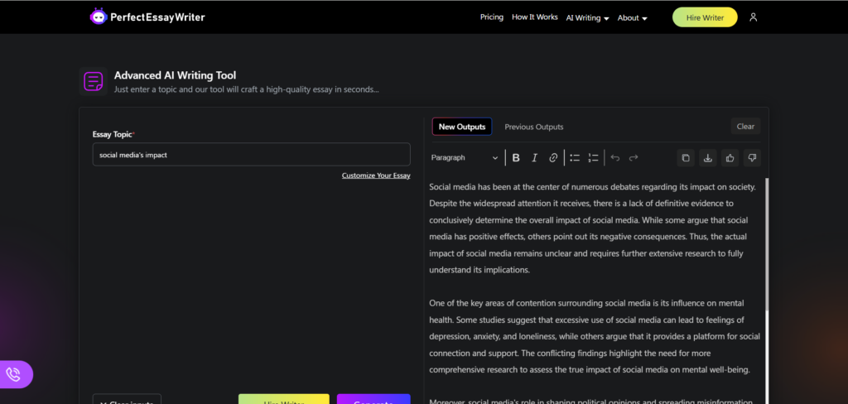This screenshot has height=404, width=848.
Task: Create a bulleted list
Action: 575,157
